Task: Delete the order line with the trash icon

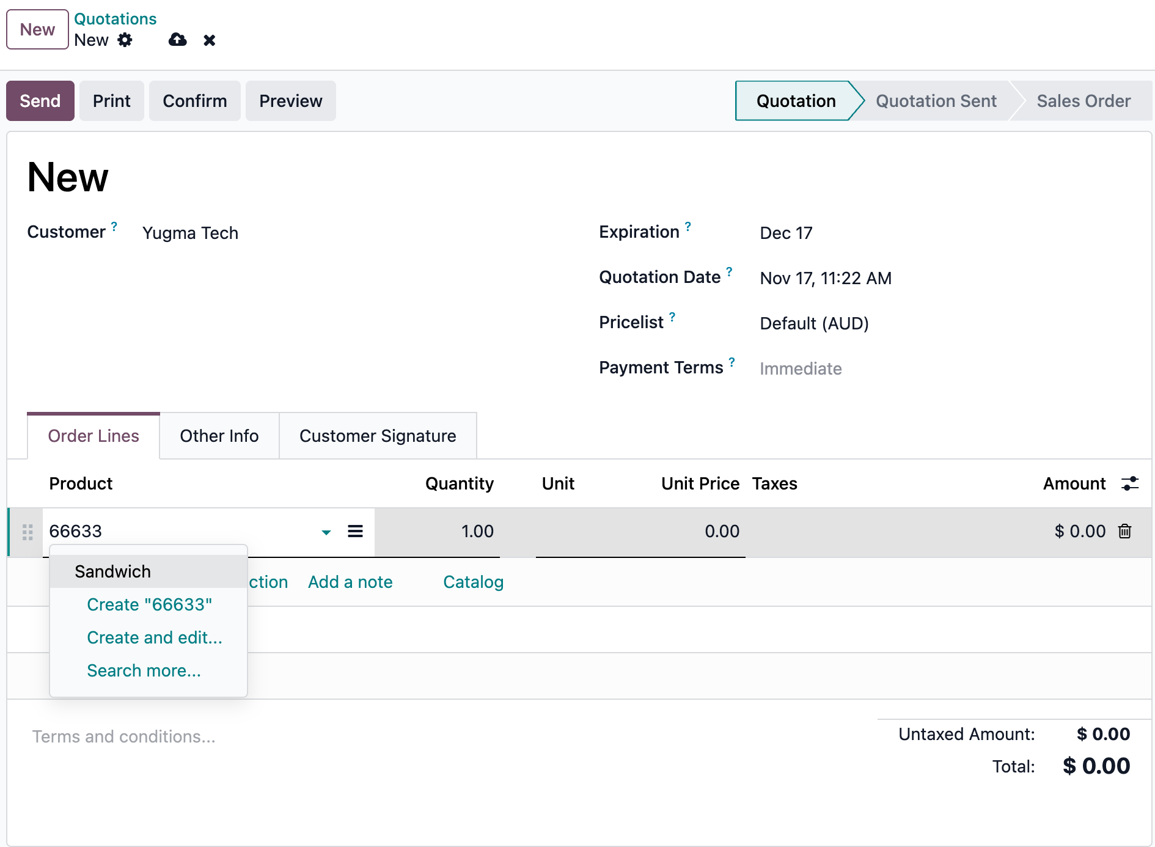Action: pos(1126,532)
